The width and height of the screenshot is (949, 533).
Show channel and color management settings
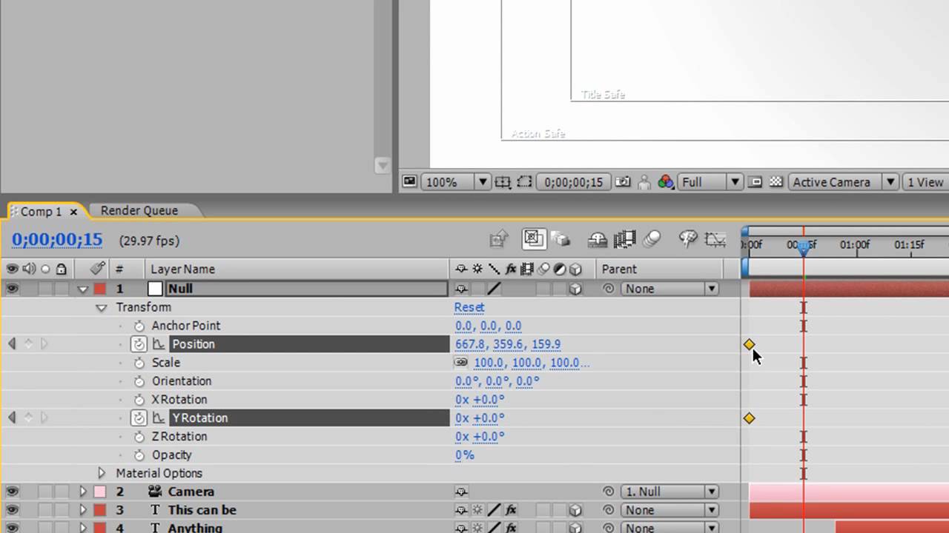click(x=665, y=182)
